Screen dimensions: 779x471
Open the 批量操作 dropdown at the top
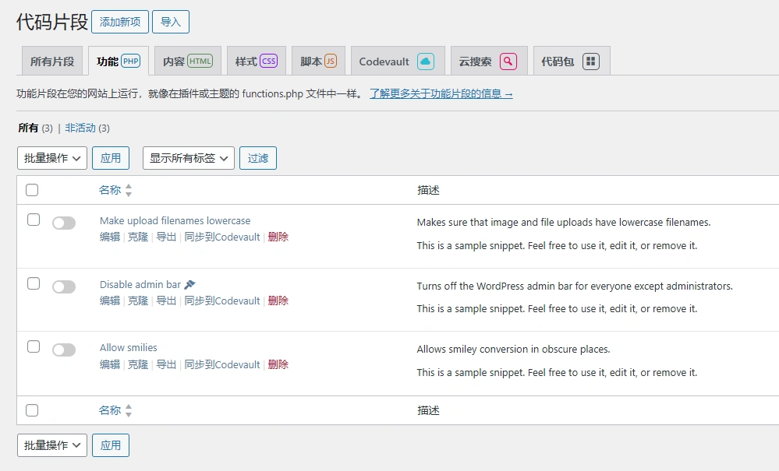click(x=51, y=158)
